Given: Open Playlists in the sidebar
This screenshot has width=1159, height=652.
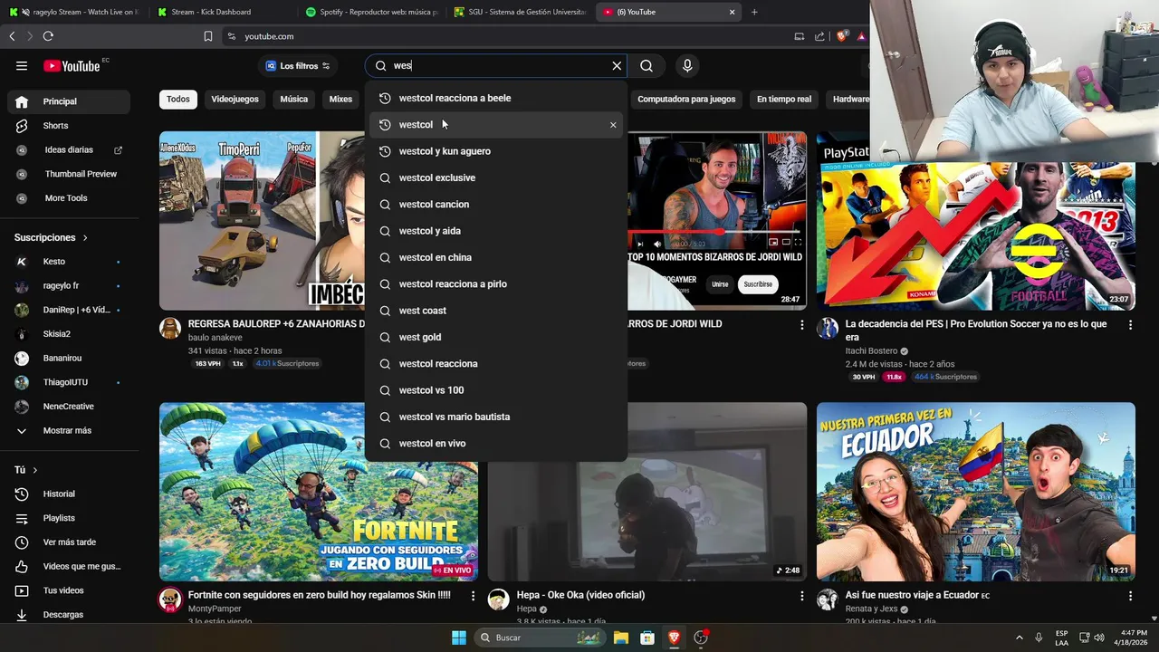Looking at the screenshot, I should tap(69, 518).
